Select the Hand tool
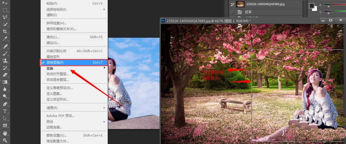 pyautogui.click(x=5, y=133)
